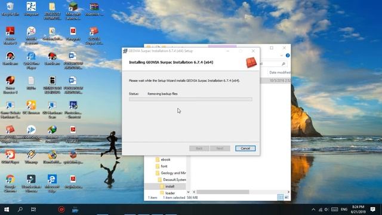Viewport: 382px width, 215px height.
Task: Select Dassault.Systemes folder in Explorer tree
Action: point(172,180)
